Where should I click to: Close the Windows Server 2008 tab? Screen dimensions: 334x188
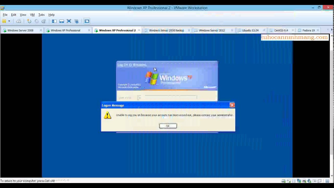coord(41,30)
